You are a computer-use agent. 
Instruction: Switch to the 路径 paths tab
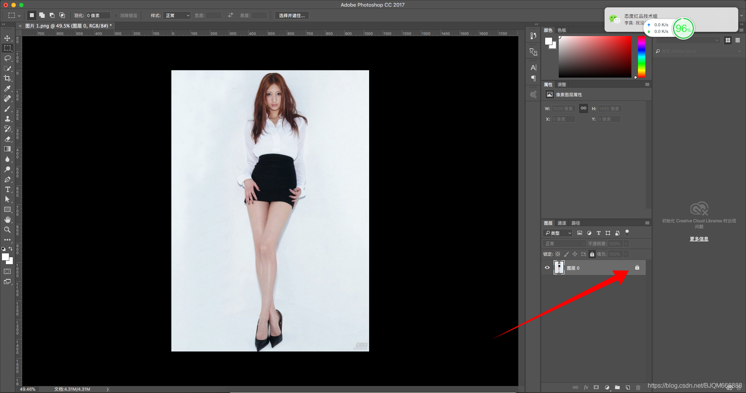(576, 223)
